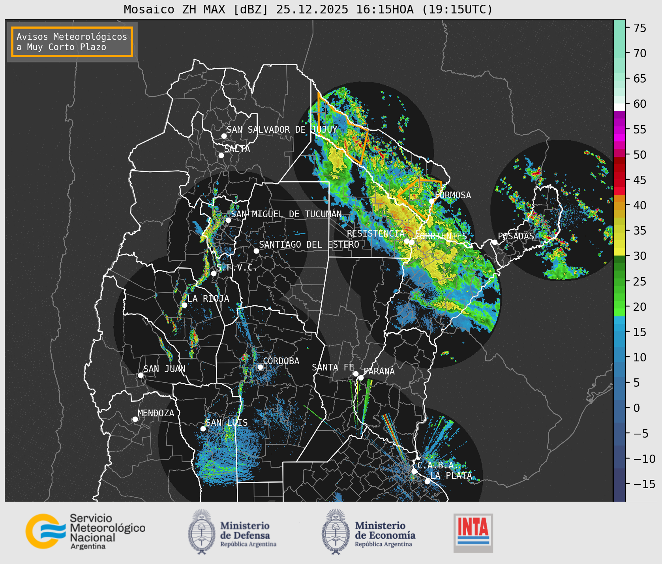Click the 55 dBZ magenta color band

pyautogui.click(x=619, y=130)
